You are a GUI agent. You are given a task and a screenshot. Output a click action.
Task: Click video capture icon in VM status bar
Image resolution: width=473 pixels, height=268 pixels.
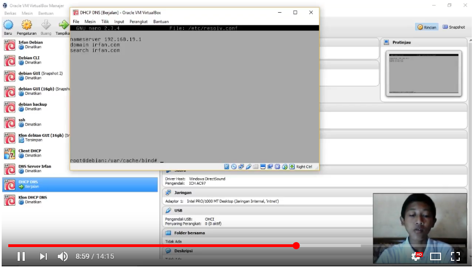pyautogui.click(x=270, y=167)
